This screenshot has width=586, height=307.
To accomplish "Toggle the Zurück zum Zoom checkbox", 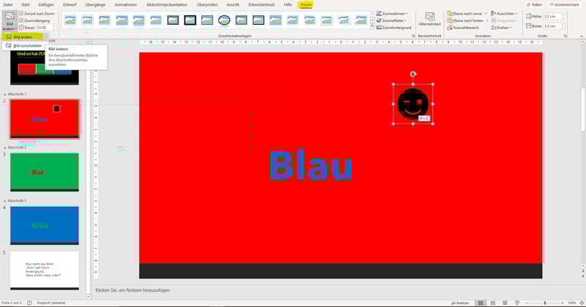I will click(x=21, y=13).
